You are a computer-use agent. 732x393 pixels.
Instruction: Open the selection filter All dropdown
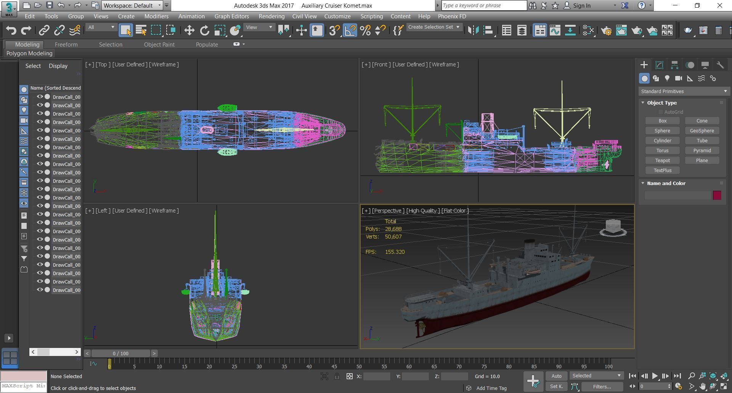(101, 27)
